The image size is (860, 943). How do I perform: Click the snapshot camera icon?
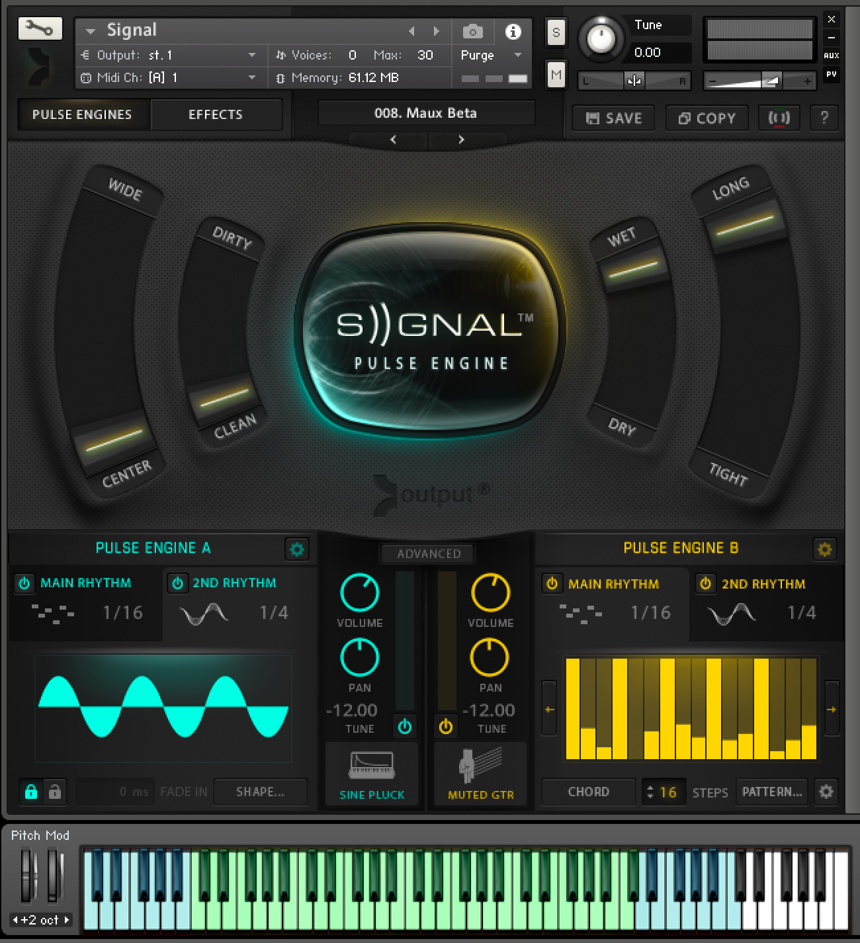coord(473,31)
